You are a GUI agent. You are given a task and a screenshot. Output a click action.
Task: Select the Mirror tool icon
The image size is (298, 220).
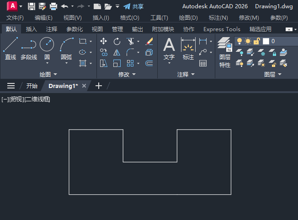(x=117, y=52)
